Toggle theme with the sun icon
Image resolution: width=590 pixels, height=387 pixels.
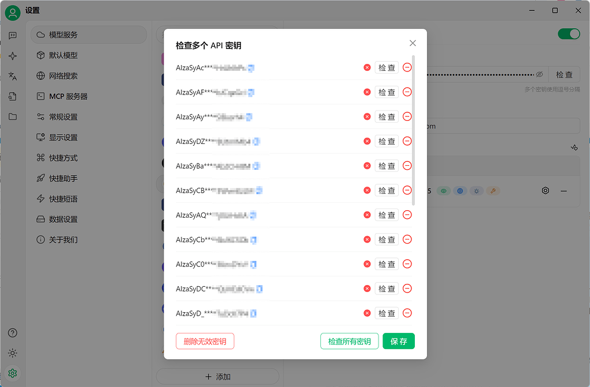[x=13, y=353]
